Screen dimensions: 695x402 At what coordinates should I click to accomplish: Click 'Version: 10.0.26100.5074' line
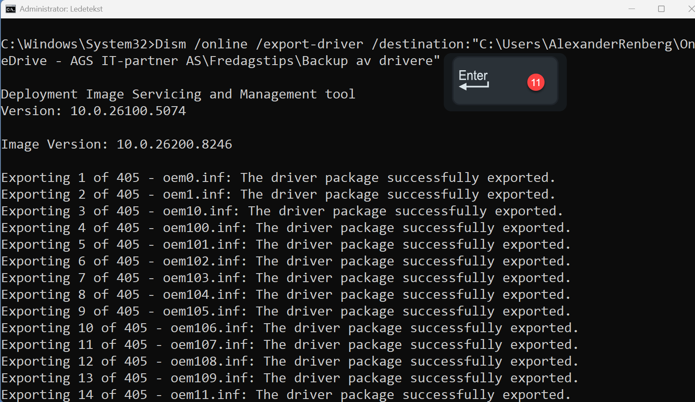[x=93, y=111]
